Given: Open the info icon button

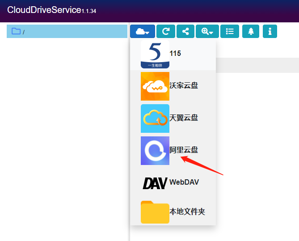Looking at the screenshot, I should click(270, 31).
